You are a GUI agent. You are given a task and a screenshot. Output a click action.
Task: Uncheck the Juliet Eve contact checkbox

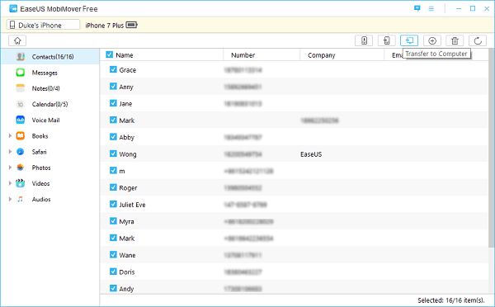tap(113, 204)
